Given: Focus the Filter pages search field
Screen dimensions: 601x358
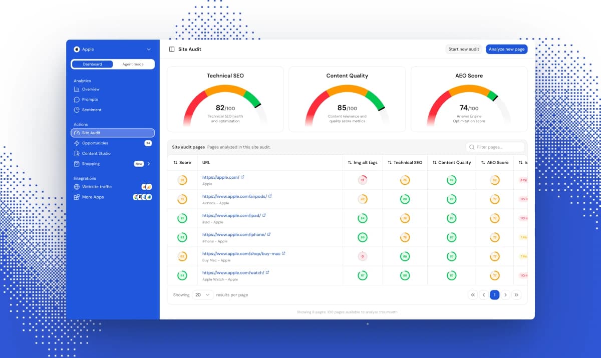Looking at the screenshot, I should pos(495,147).
